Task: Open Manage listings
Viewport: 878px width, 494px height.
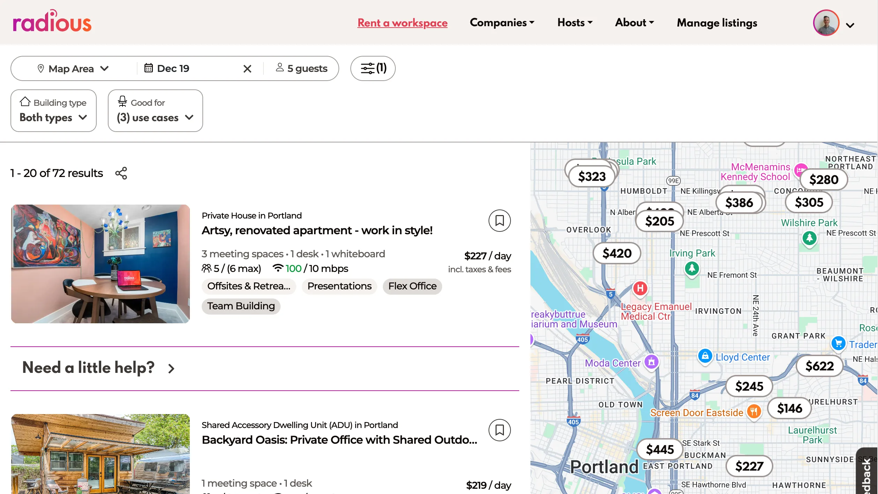Action: tap(717, 23)
